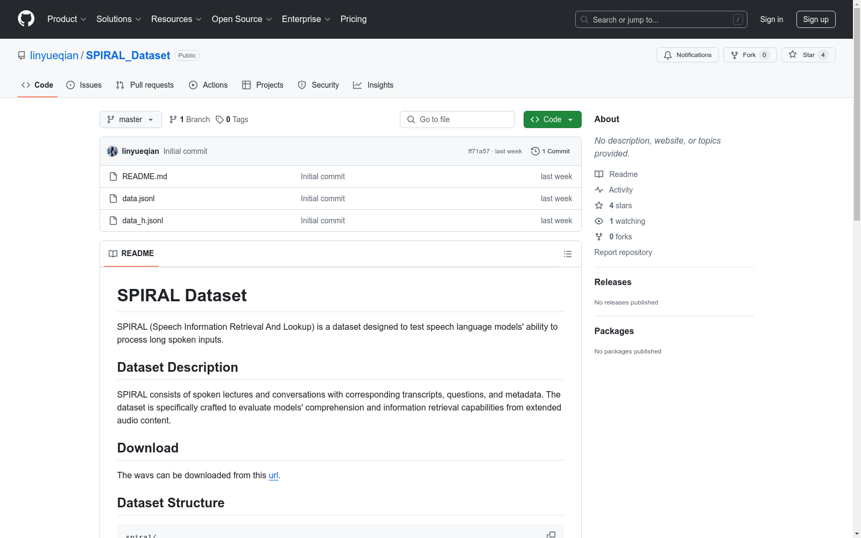This screenshot has width=861, height=538.
Task: Click the linyueqian avatar in commit row
Action: point(112,151)
